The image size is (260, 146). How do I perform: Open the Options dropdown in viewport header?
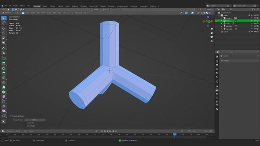point(210,9)
